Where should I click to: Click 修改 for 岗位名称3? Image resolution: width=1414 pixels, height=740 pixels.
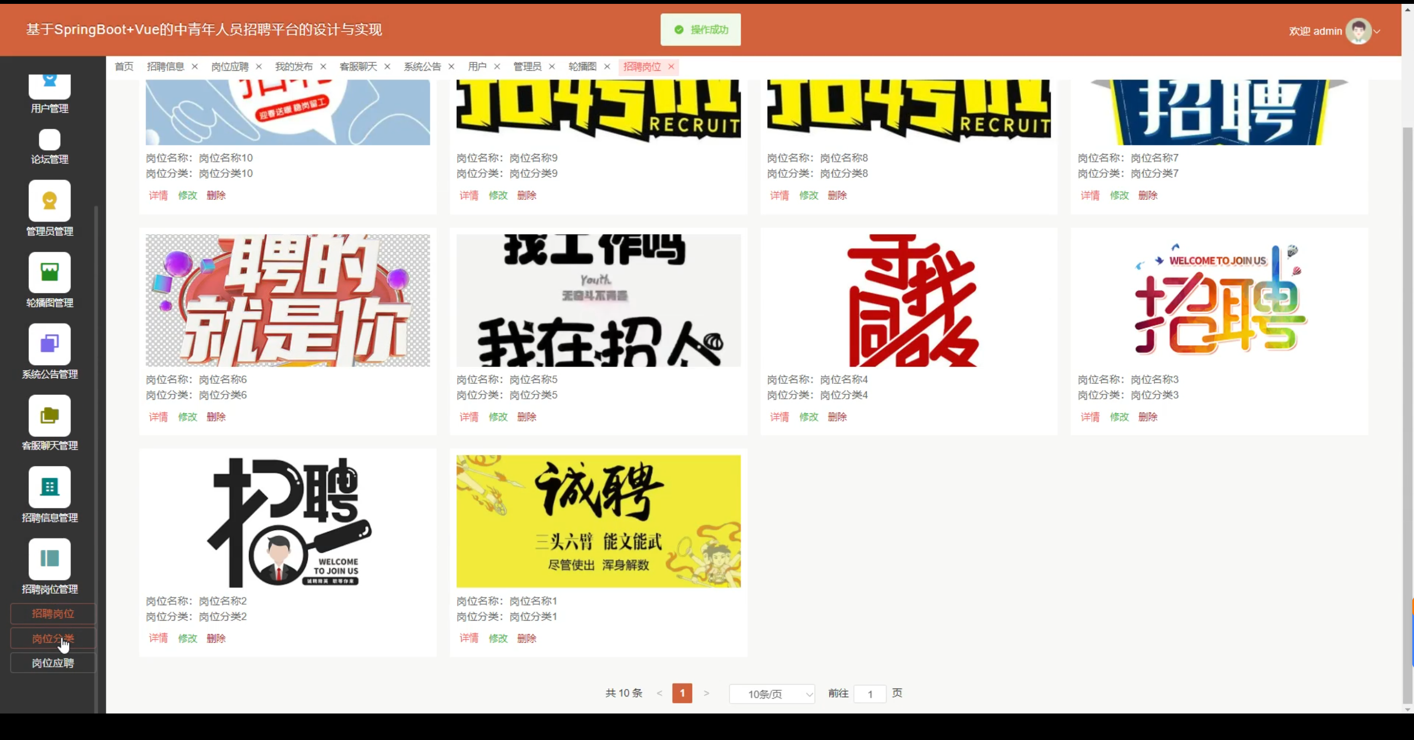1119,417
